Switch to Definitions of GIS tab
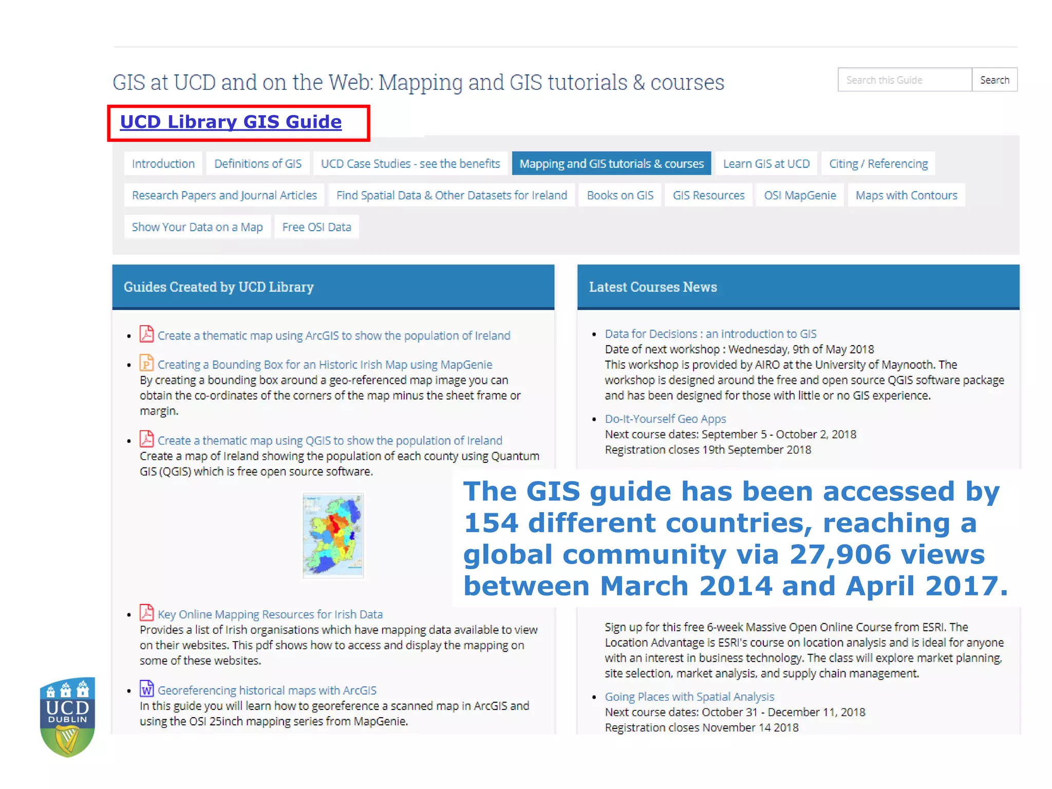This screenshot has height=789, width=1052. tap(258, 163)
